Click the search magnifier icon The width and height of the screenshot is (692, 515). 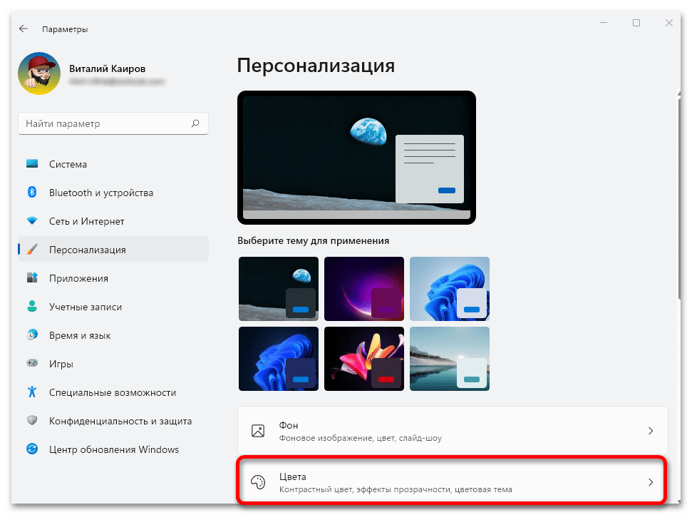pos(195,123)
